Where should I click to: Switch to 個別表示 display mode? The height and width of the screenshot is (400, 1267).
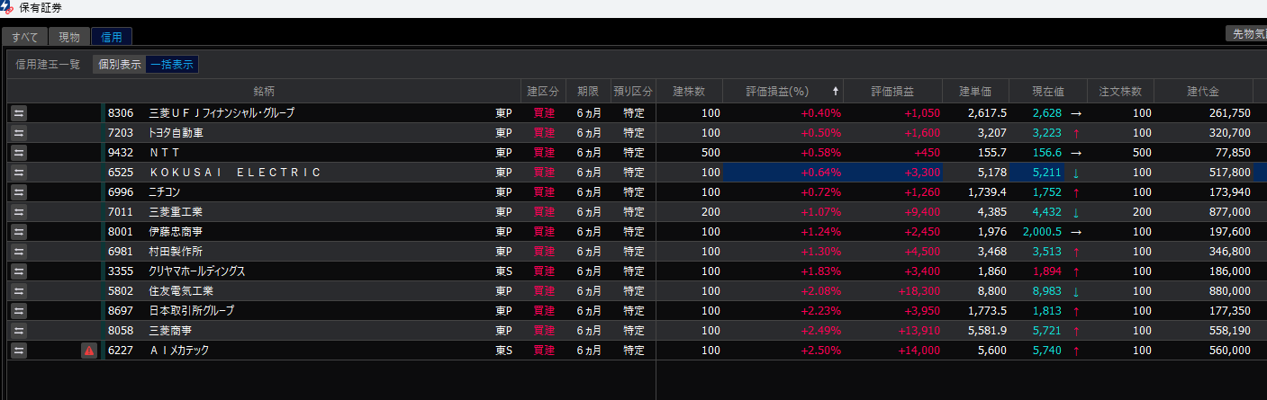[x=119, y=65]
